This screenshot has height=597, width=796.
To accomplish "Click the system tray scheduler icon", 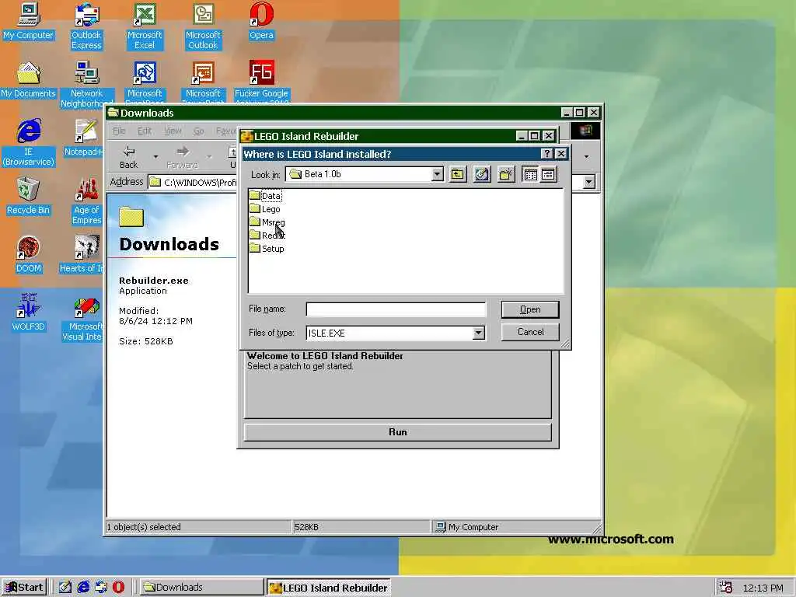I will pos(725,588).
